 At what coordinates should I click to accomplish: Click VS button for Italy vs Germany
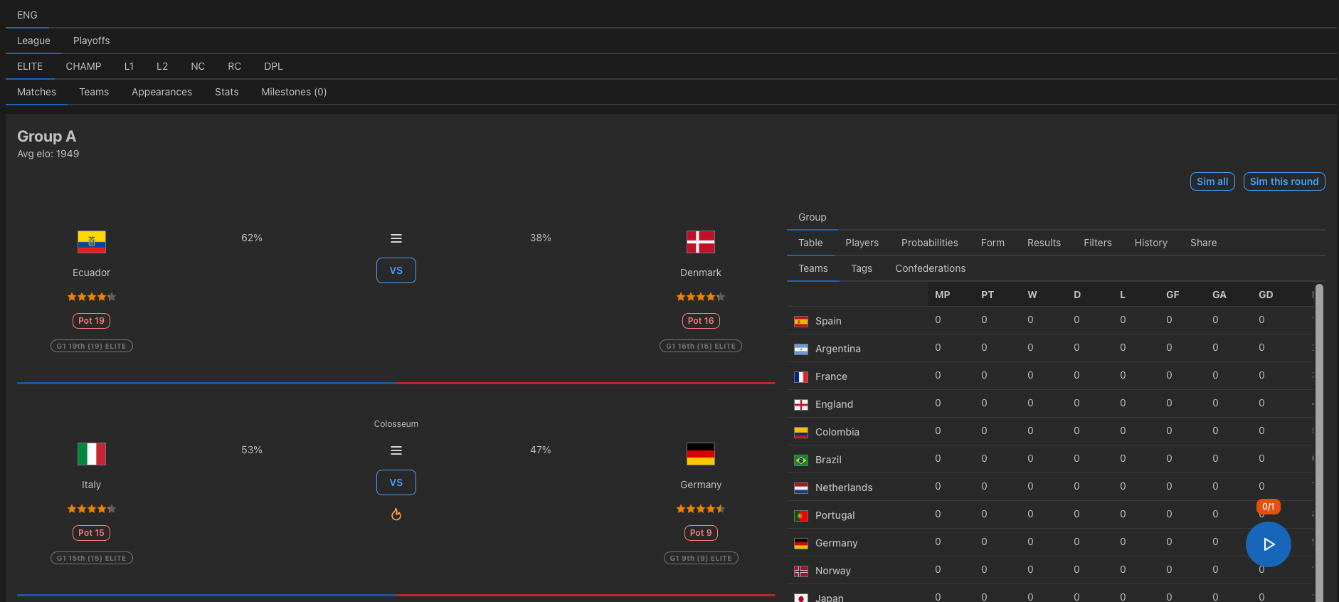coord(396,482)
